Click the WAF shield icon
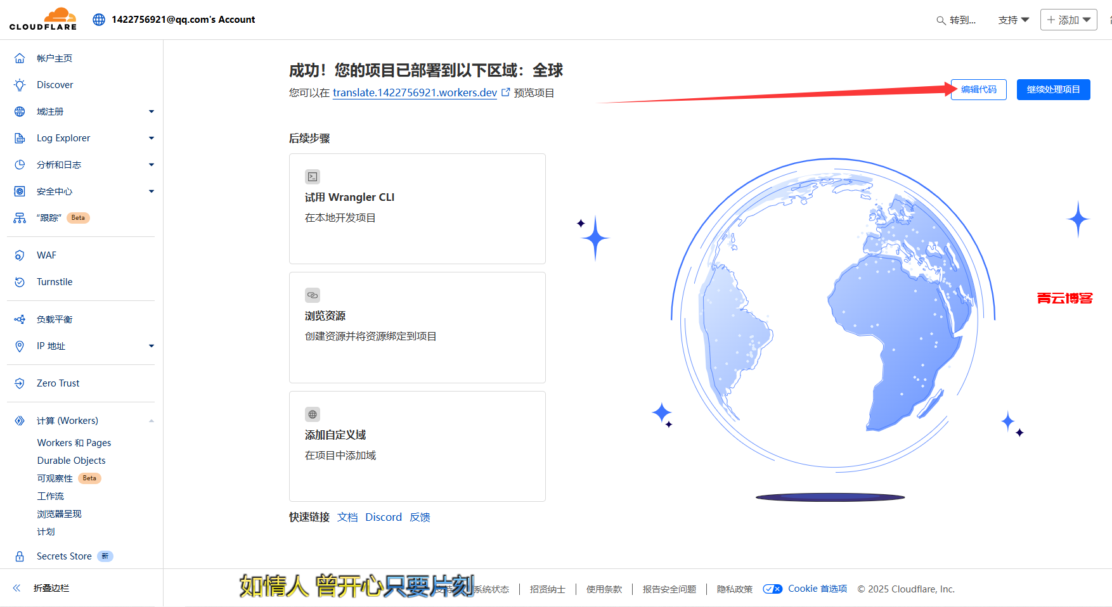Screen dimensions: 1112x607 click(20, 255)
